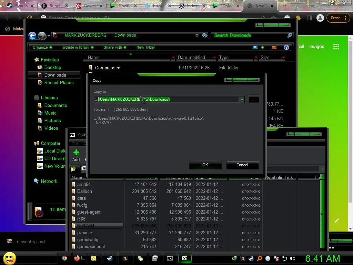Click the volume speaker tray icon
353x265 pixels.
click(293, 258)
